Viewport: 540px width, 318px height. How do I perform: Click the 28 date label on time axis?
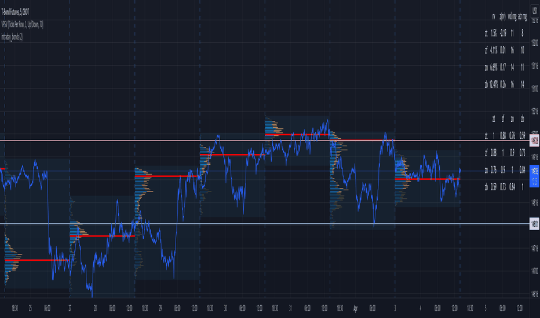96,308
